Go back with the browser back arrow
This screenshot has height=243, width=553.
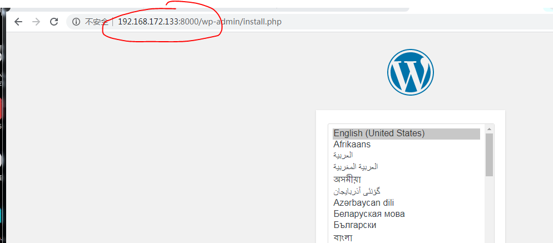[x=18, y=22]
